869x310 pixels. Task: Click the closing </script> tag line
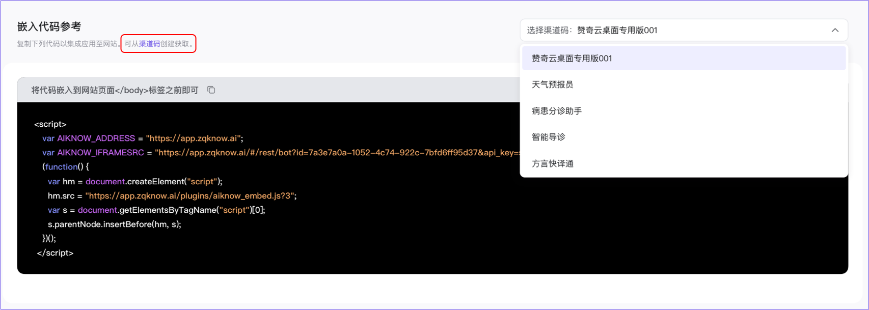pos(55,253)
